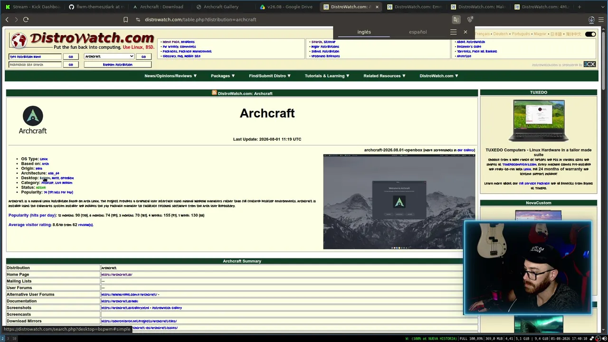
Task: Click the Archcraft logo image
Action: [33, 120]
